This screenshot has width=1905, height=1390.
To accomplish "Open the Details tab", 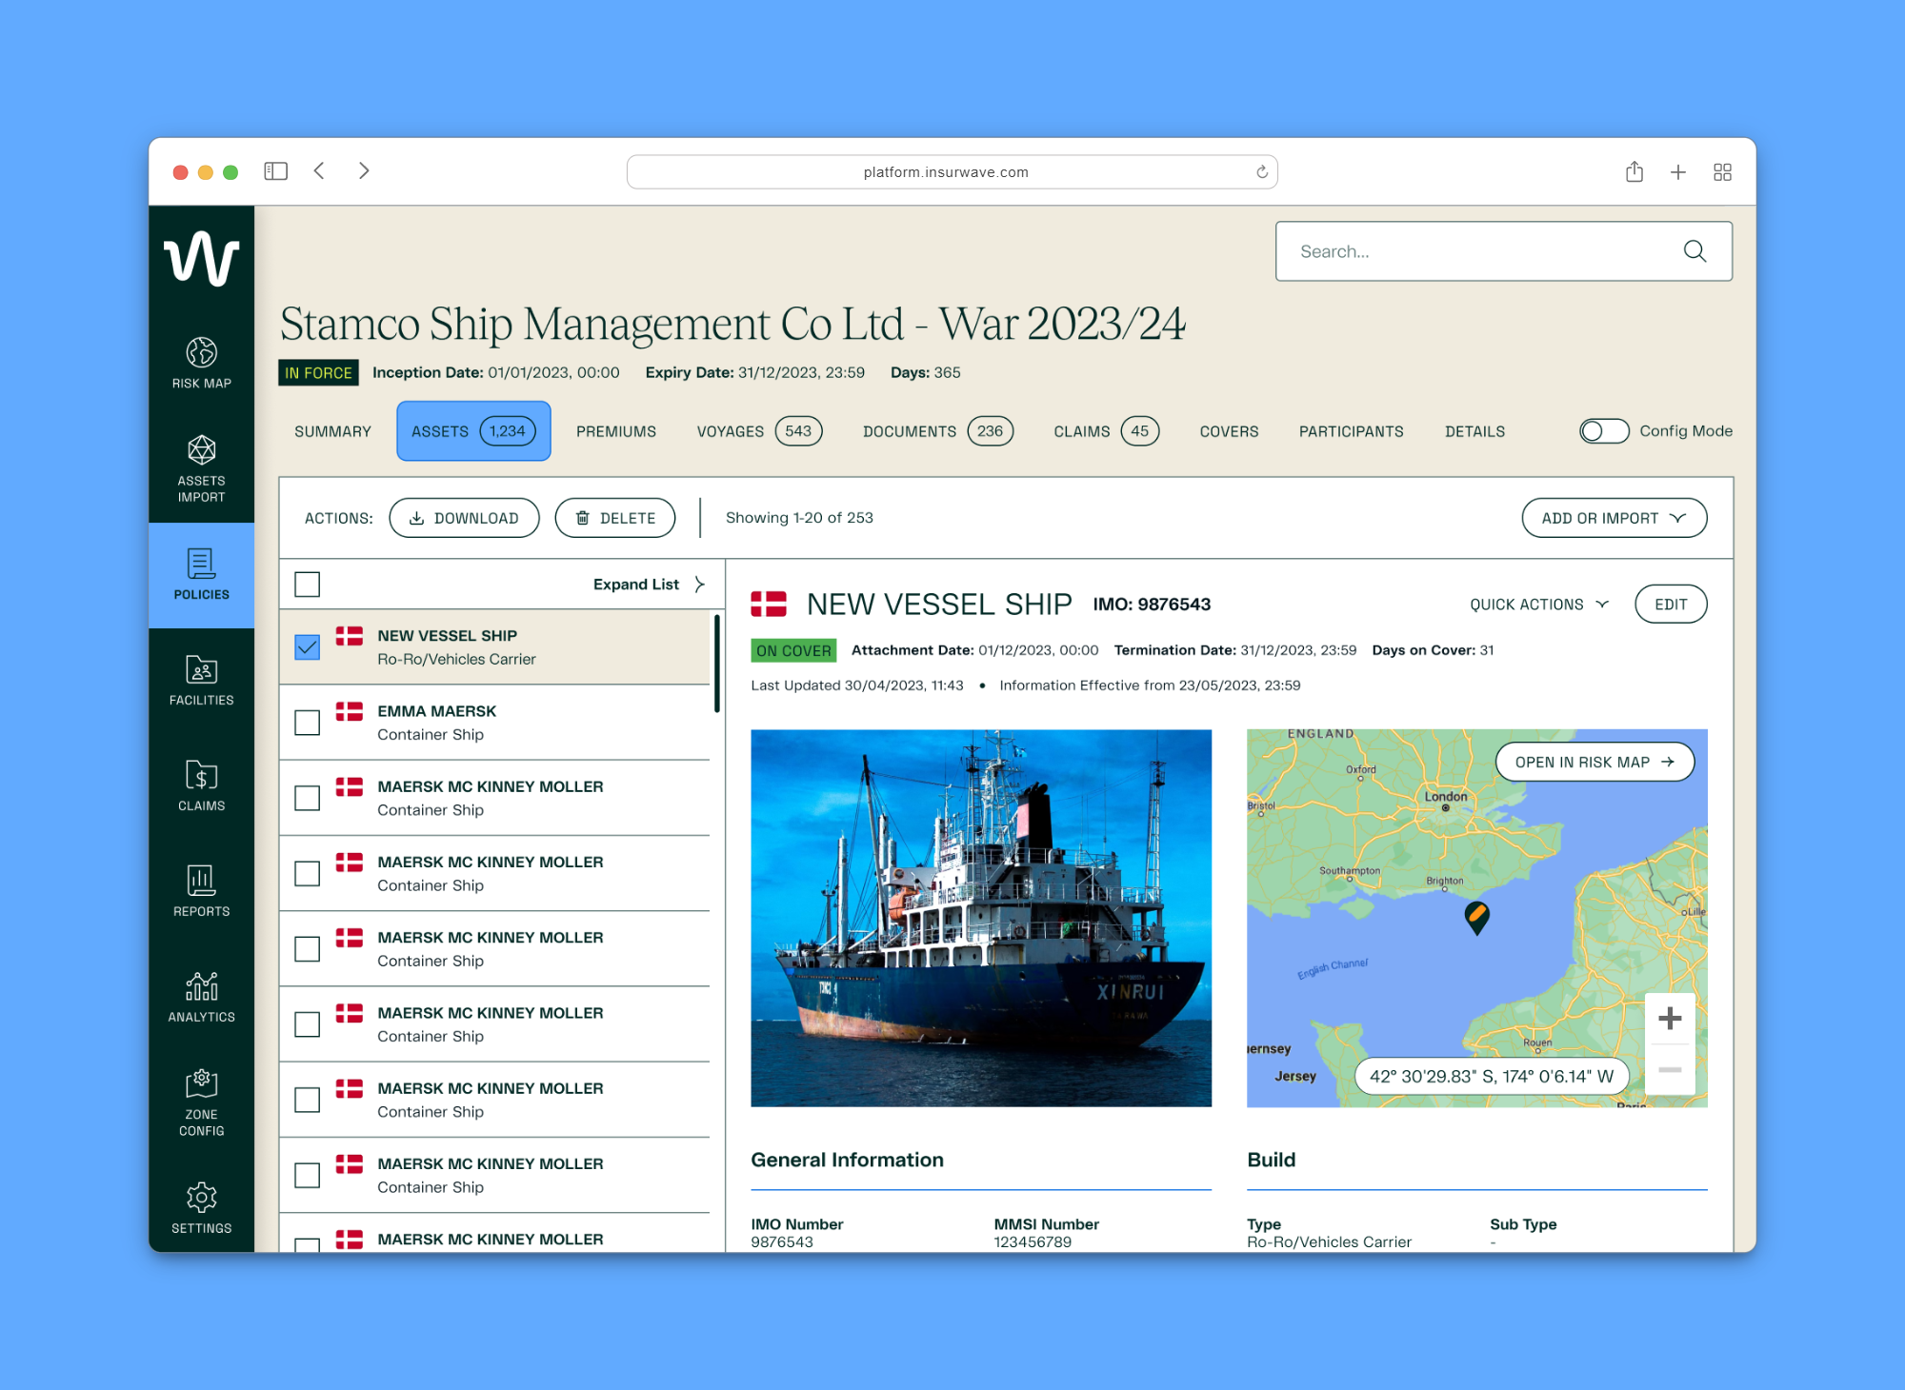I will 1474,431.
